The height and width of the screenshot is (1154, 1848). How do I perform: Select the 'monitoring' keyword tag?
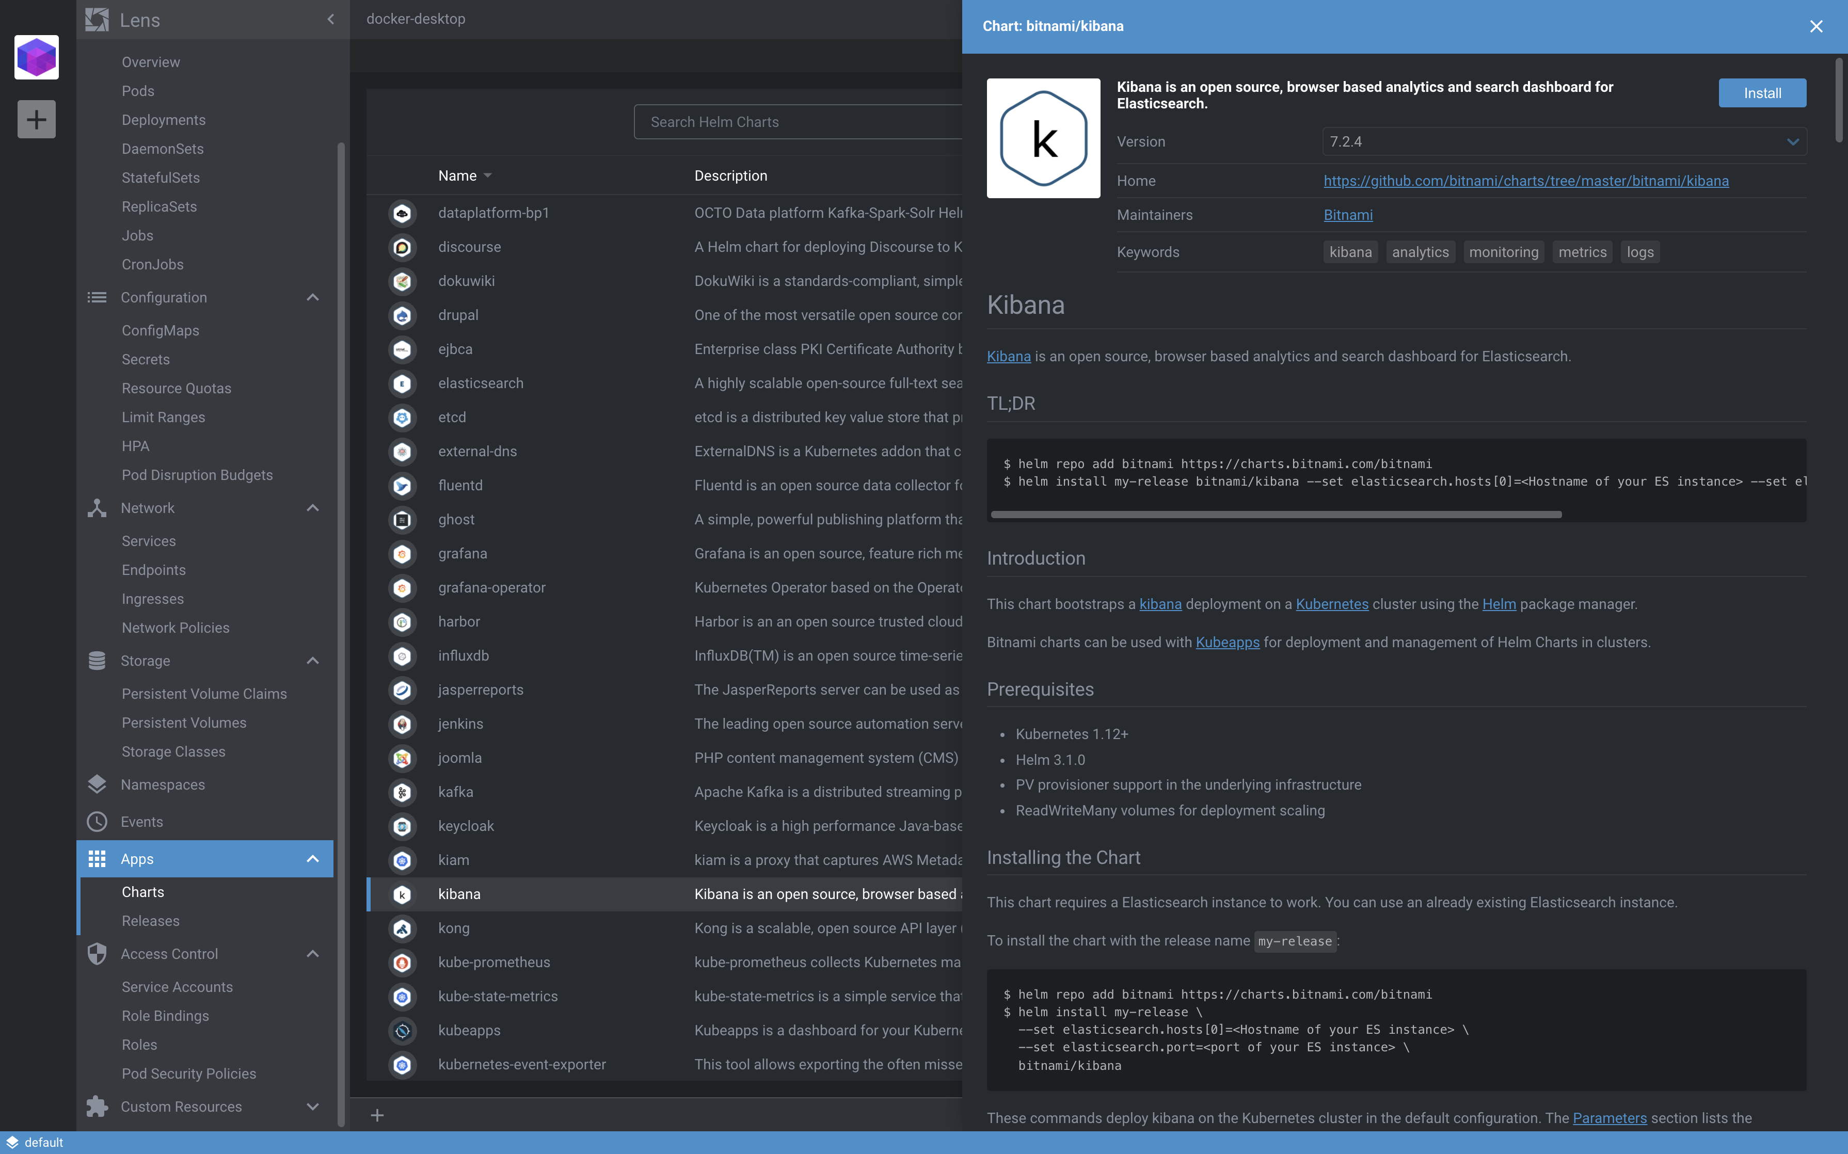tap(1503, 252)
